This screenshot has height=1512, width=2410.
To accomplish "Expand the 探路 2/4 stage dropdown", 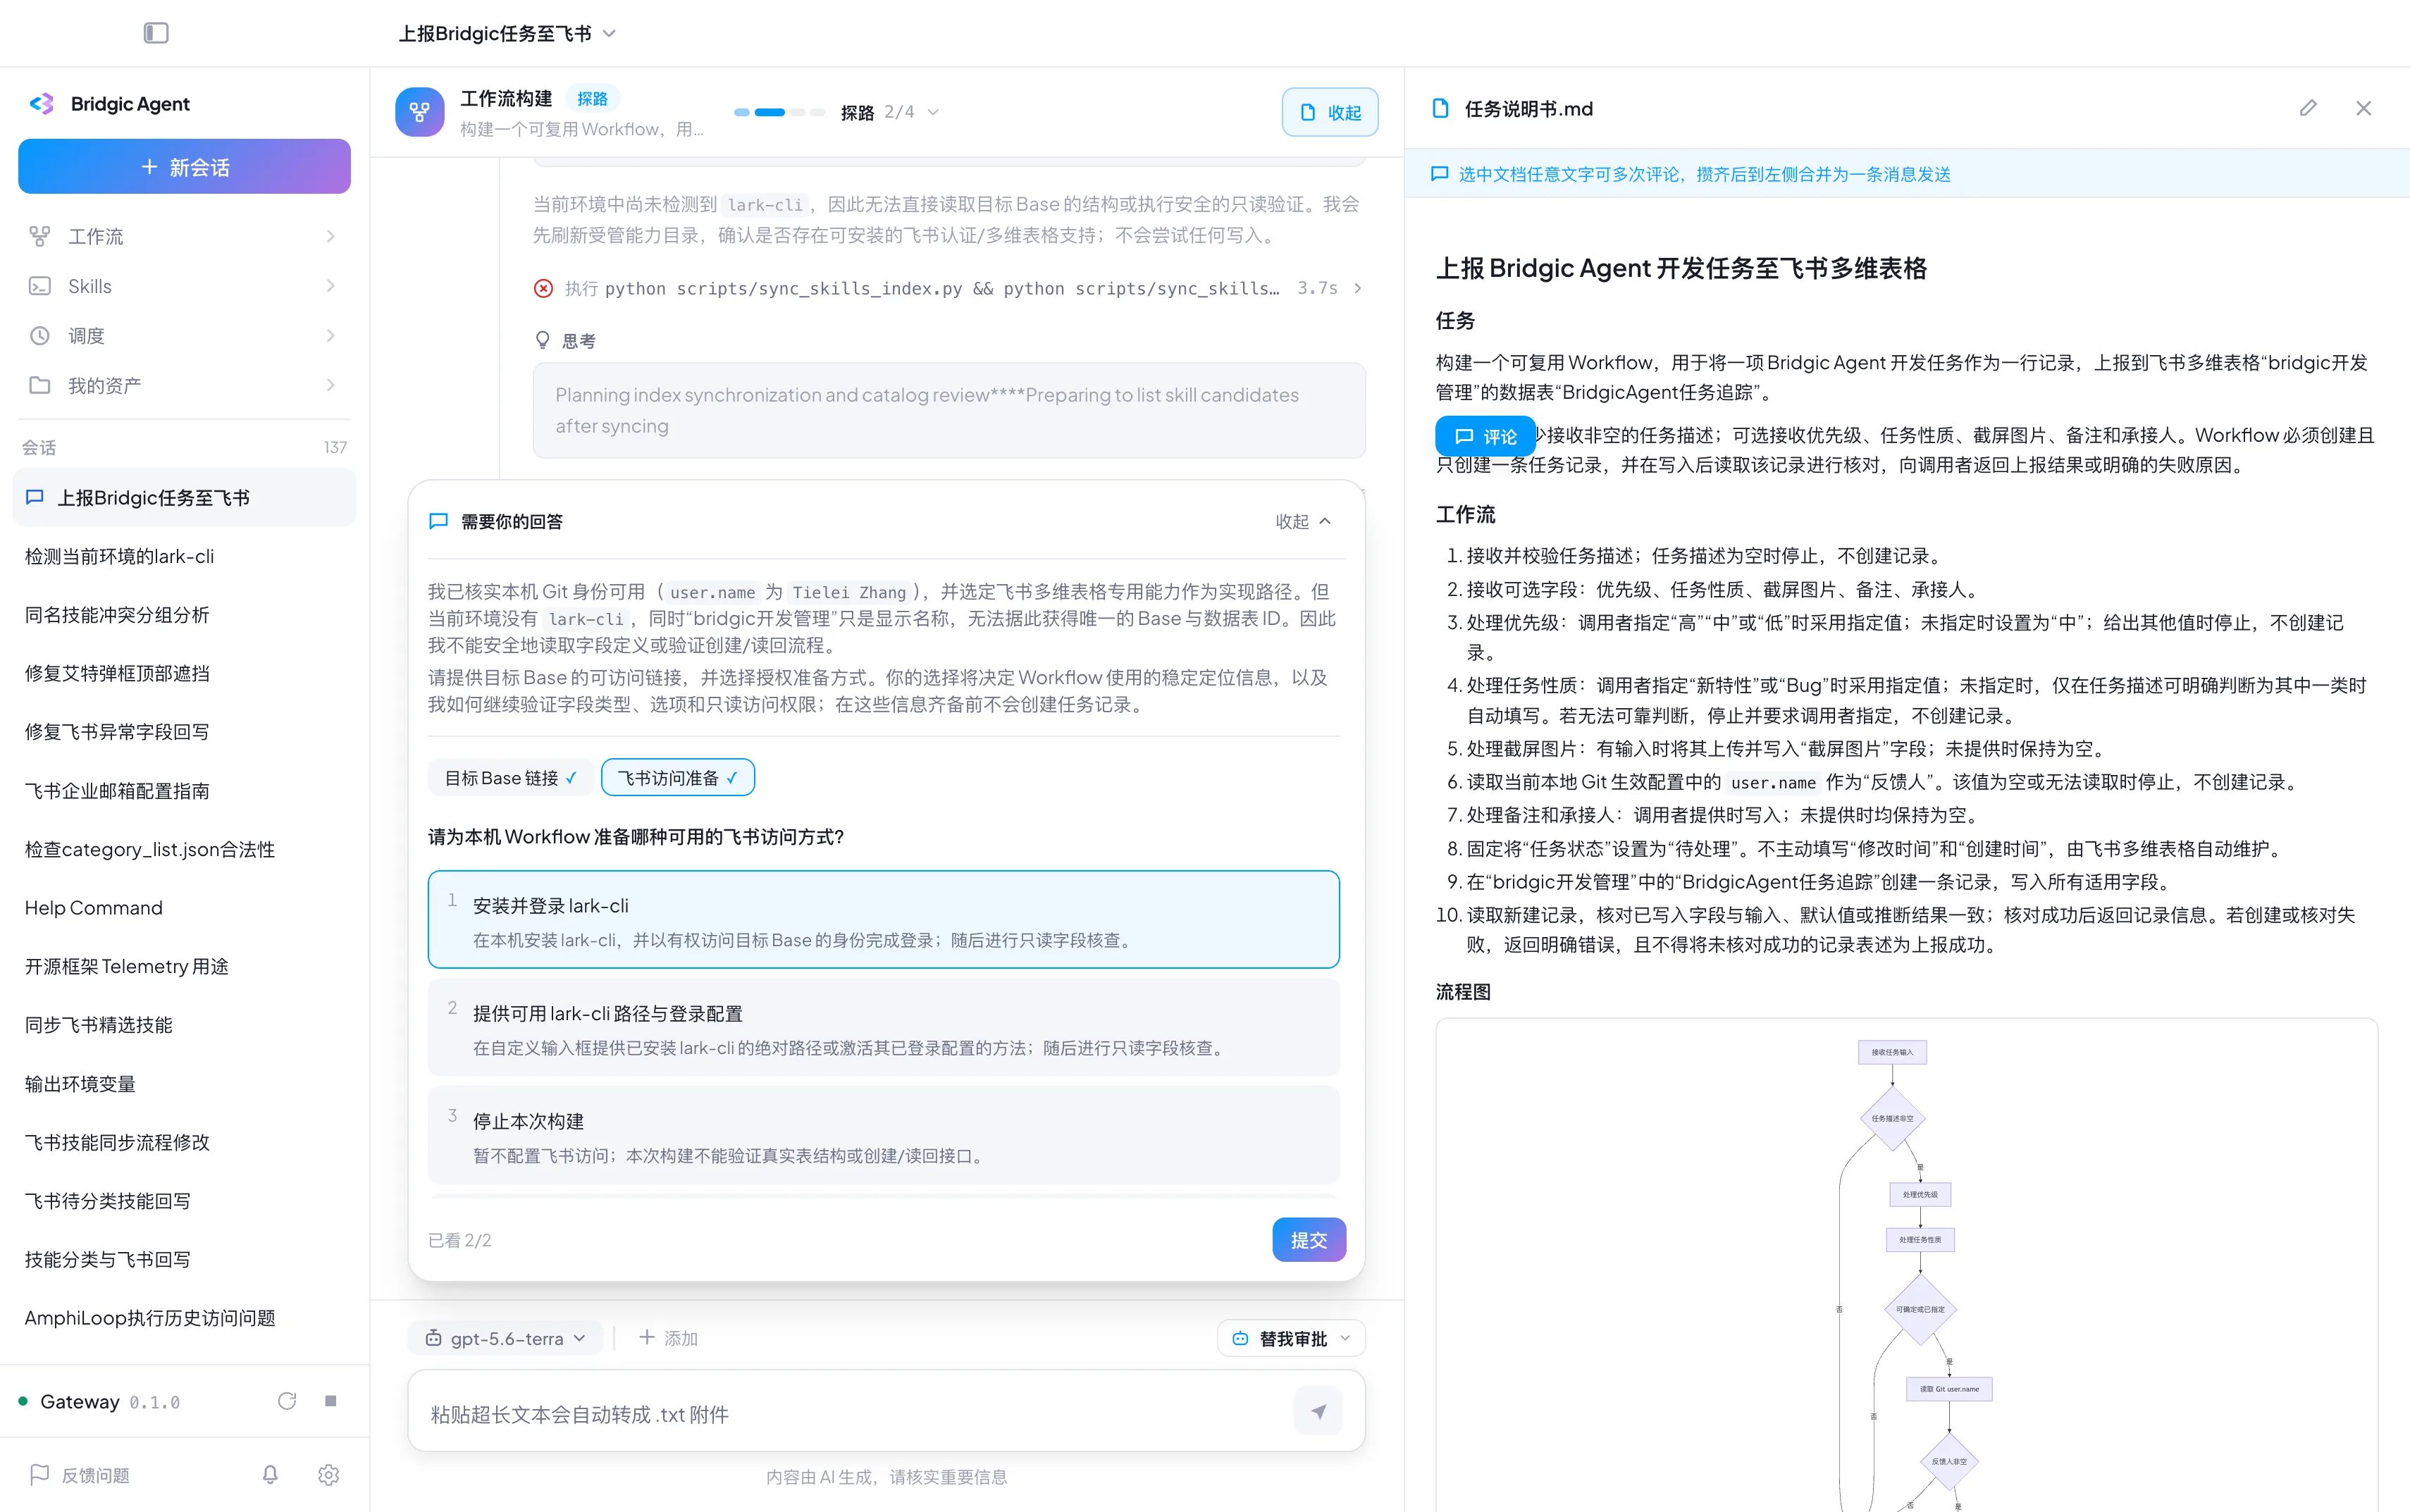I will point(890,112).
